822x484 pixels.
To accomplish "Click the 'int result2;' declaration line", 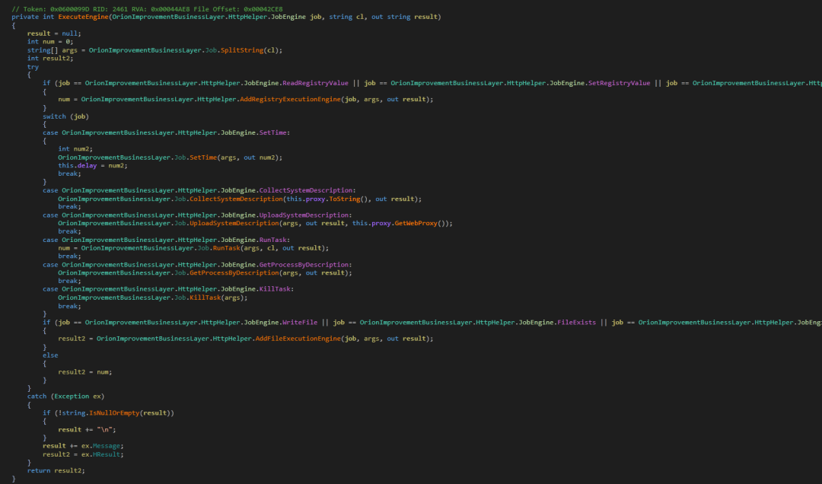I will pos(50,59).
